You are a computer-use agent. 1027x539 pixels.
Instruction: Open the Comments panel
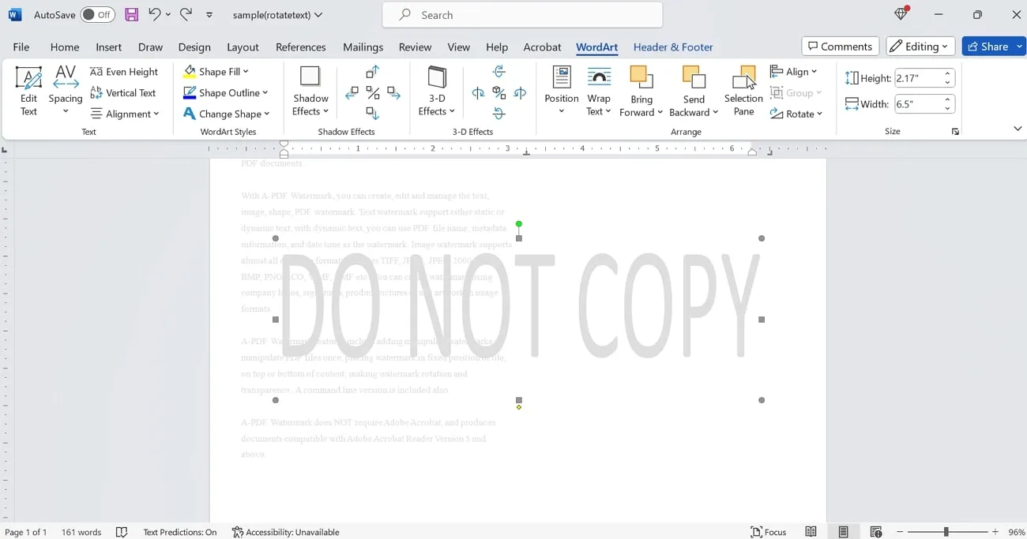point(840,46)
